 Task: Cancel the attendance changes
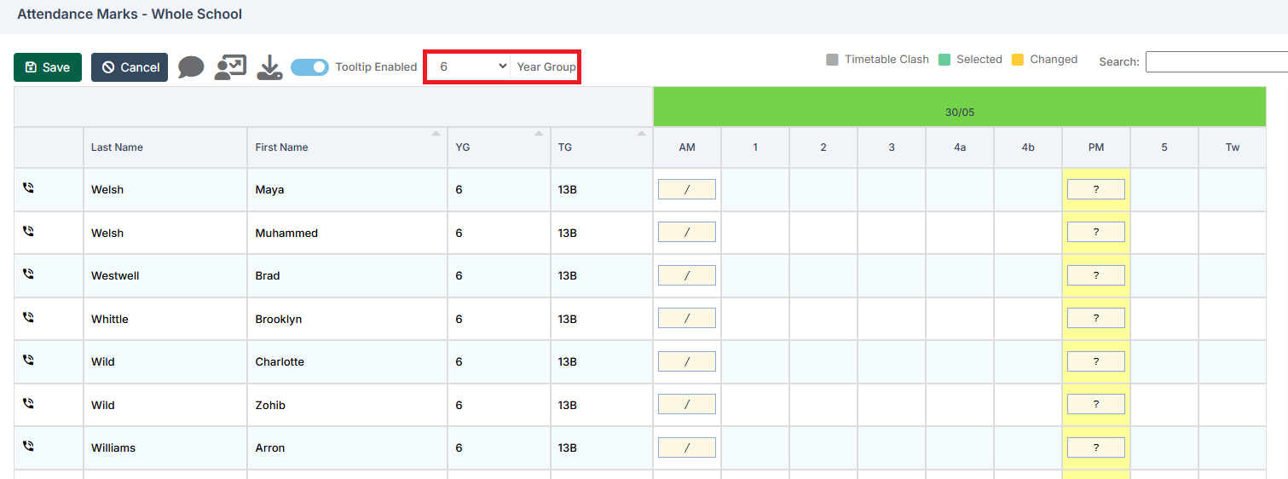click(x=130, y=67)
